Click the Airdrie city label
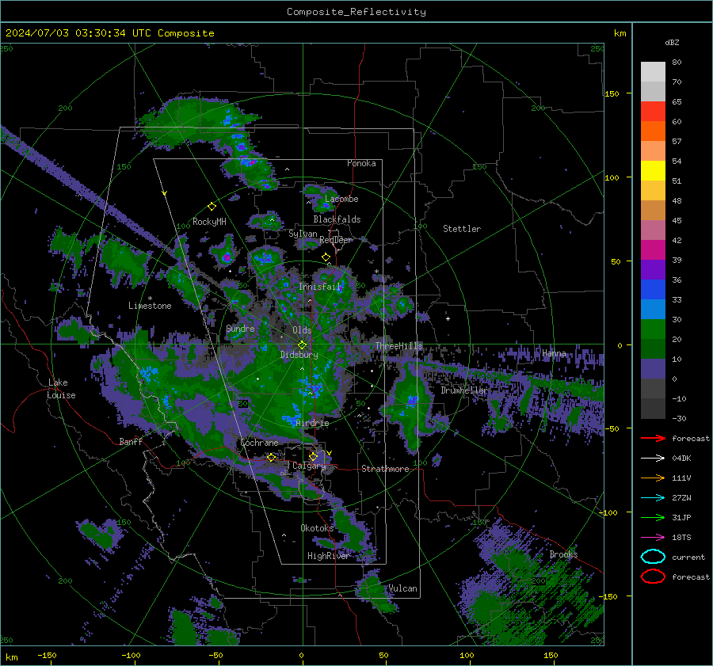The width and height of the screenshot is (713, 666). click(312, 423)
